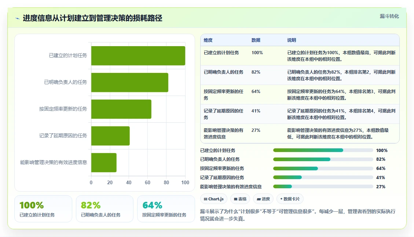Click the 100% figure right of progress bars
The width and height of the screenshot is (414, 237).
[x=382, y=150]
